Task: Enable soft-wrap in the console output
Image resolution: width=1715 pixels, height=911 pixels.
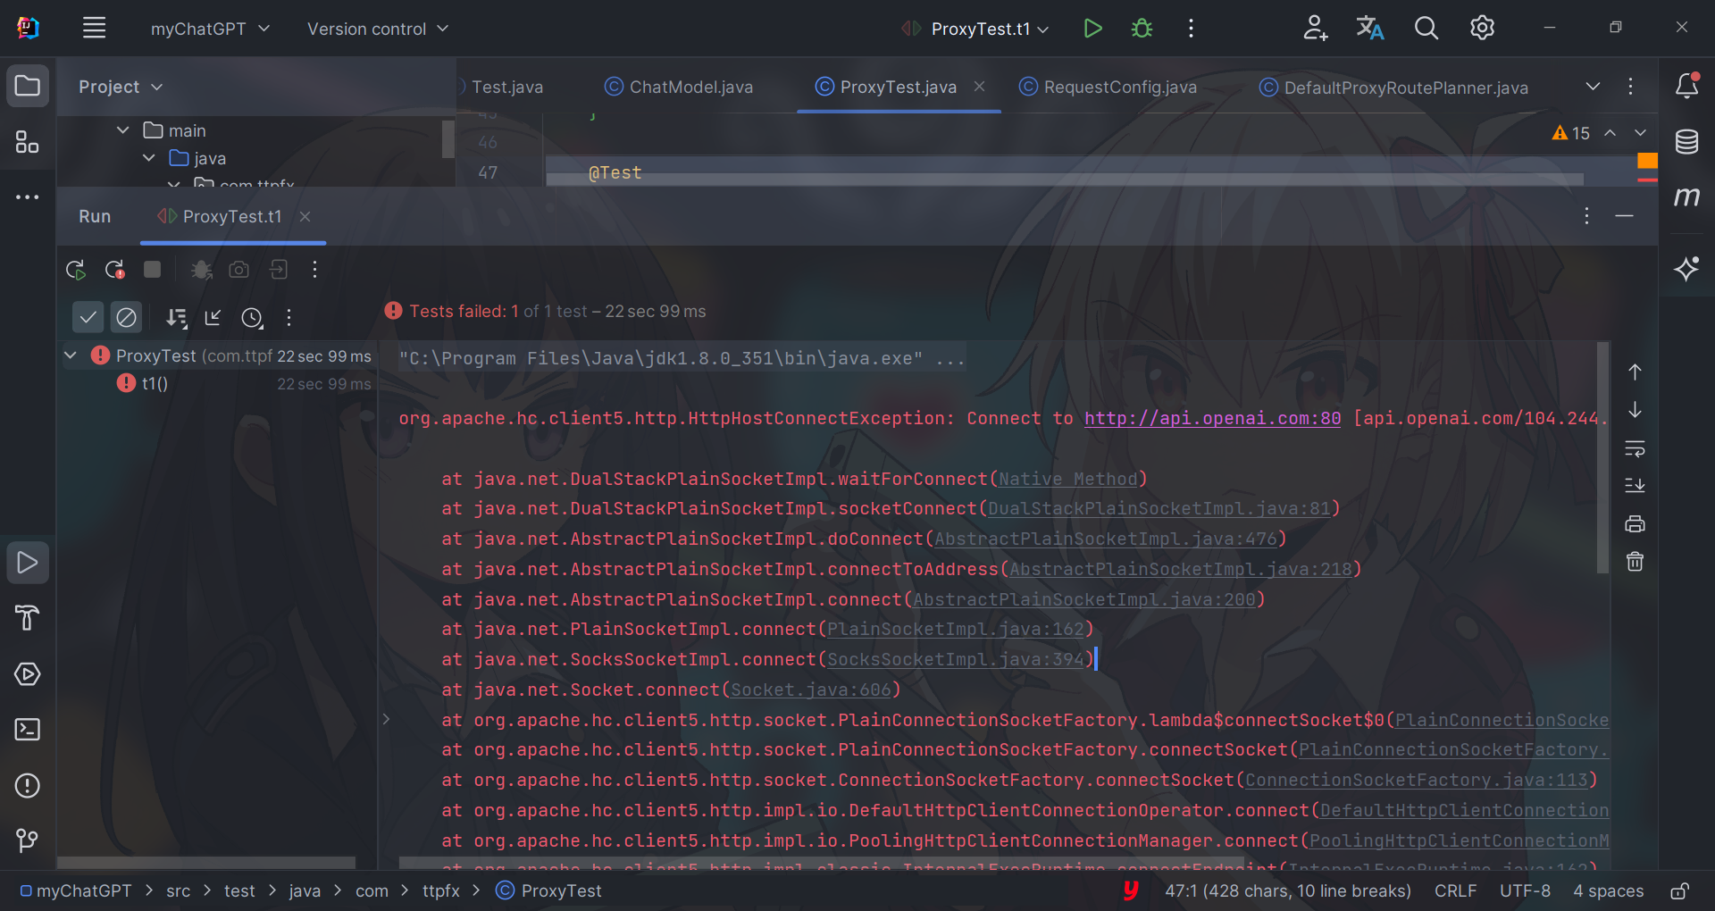Action: point(1635,449)
